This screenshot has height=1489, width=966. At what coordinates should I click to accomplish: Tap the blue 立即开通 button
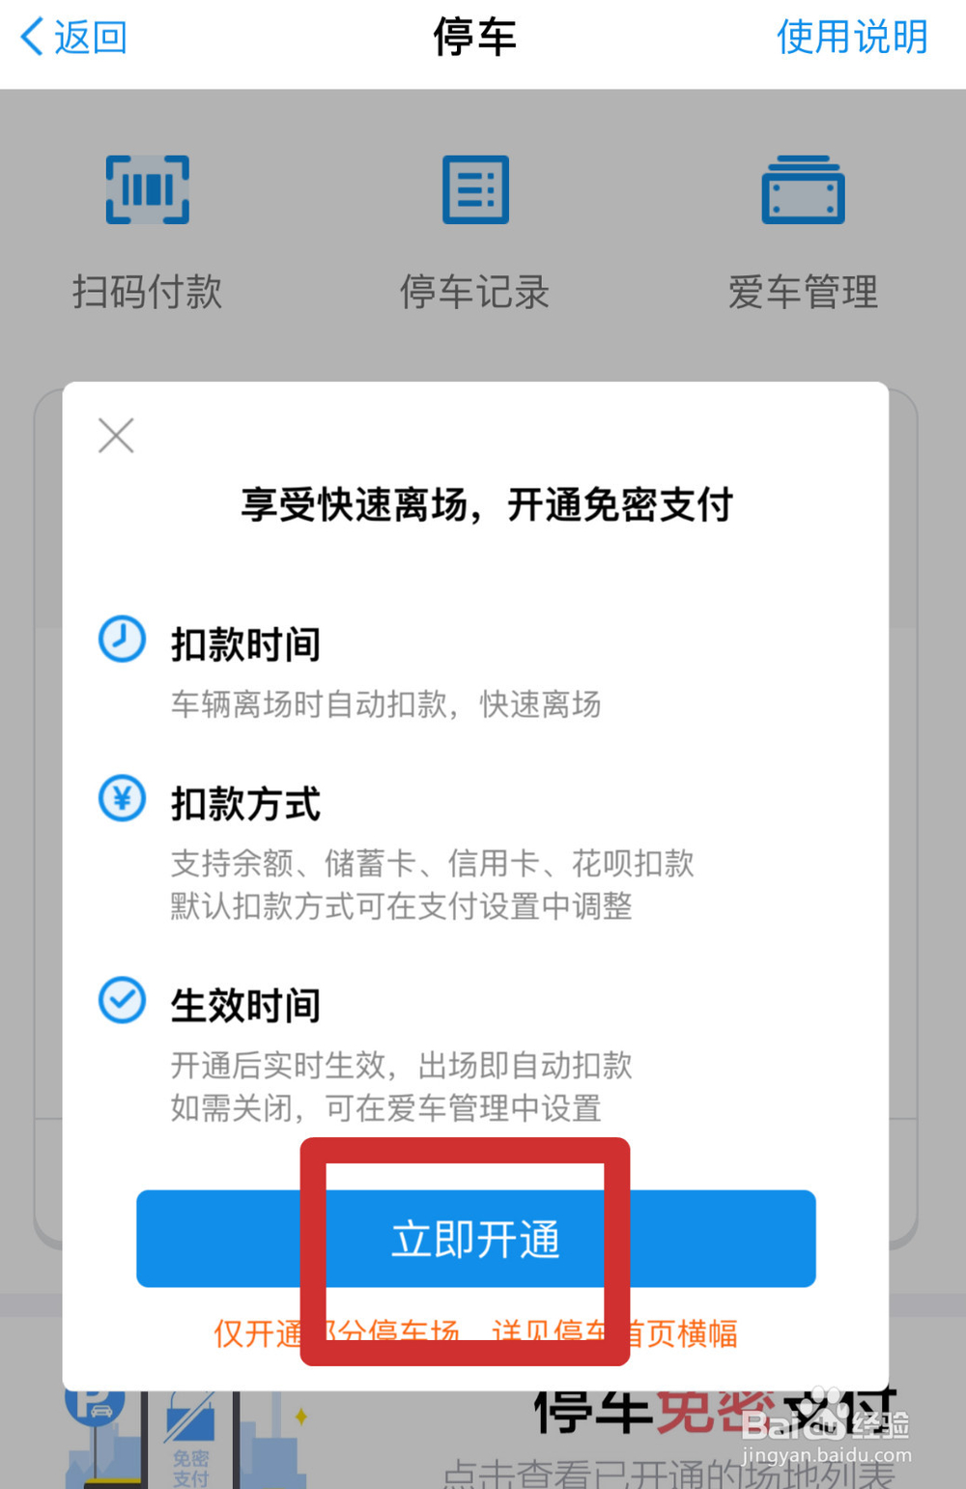(x=476, y=1239)
